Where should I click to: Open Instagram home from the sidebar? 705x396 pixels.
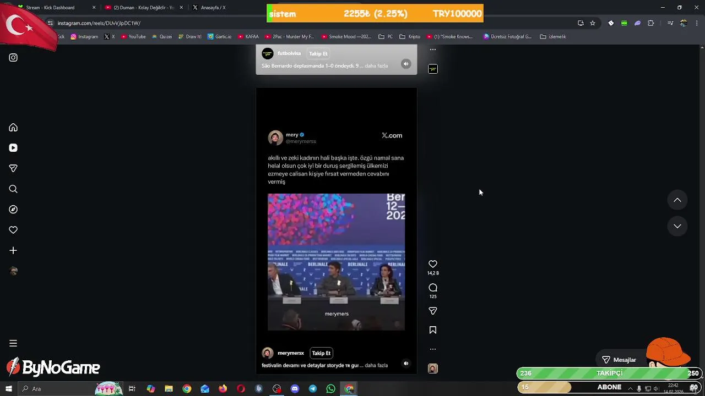point(13,128)
